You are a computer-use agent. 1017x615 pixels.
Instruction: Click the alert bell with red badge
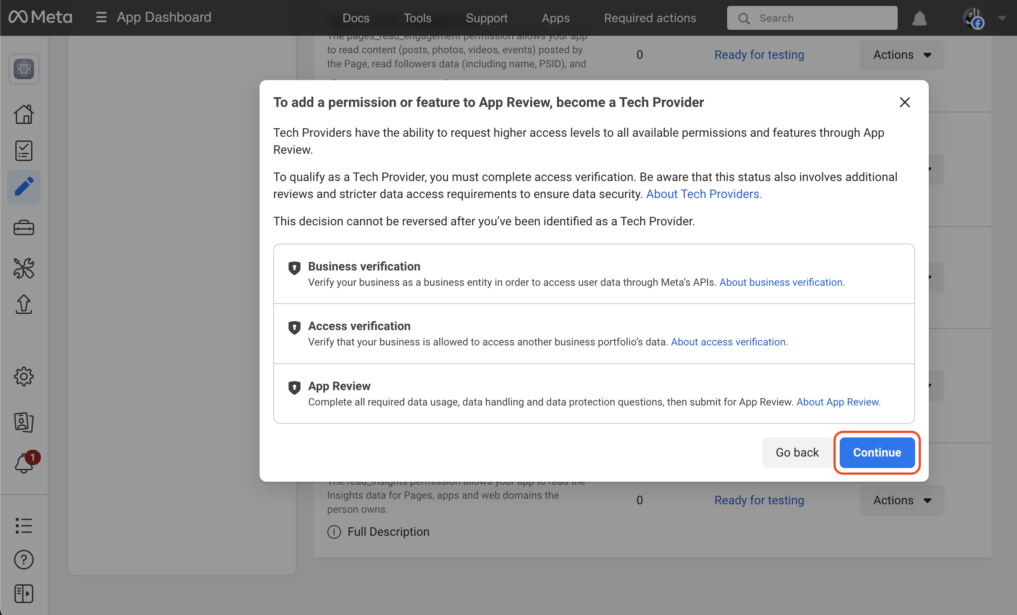25,463
